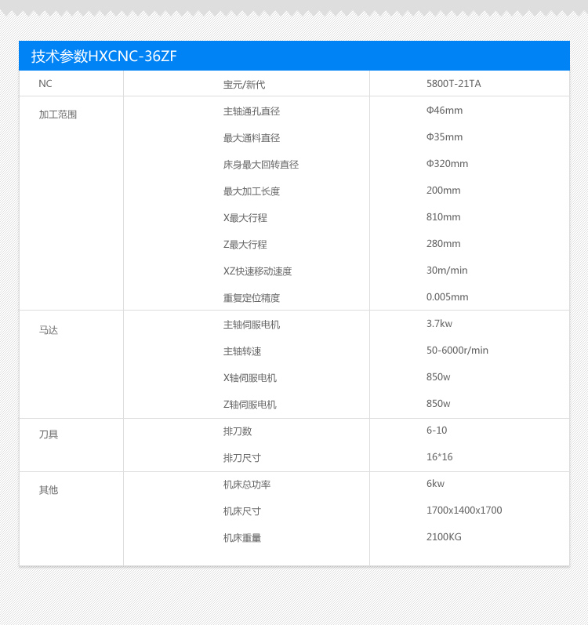Select the 最大通料直径 label
This screenshot has width=588, height=625.
point(252,138)
